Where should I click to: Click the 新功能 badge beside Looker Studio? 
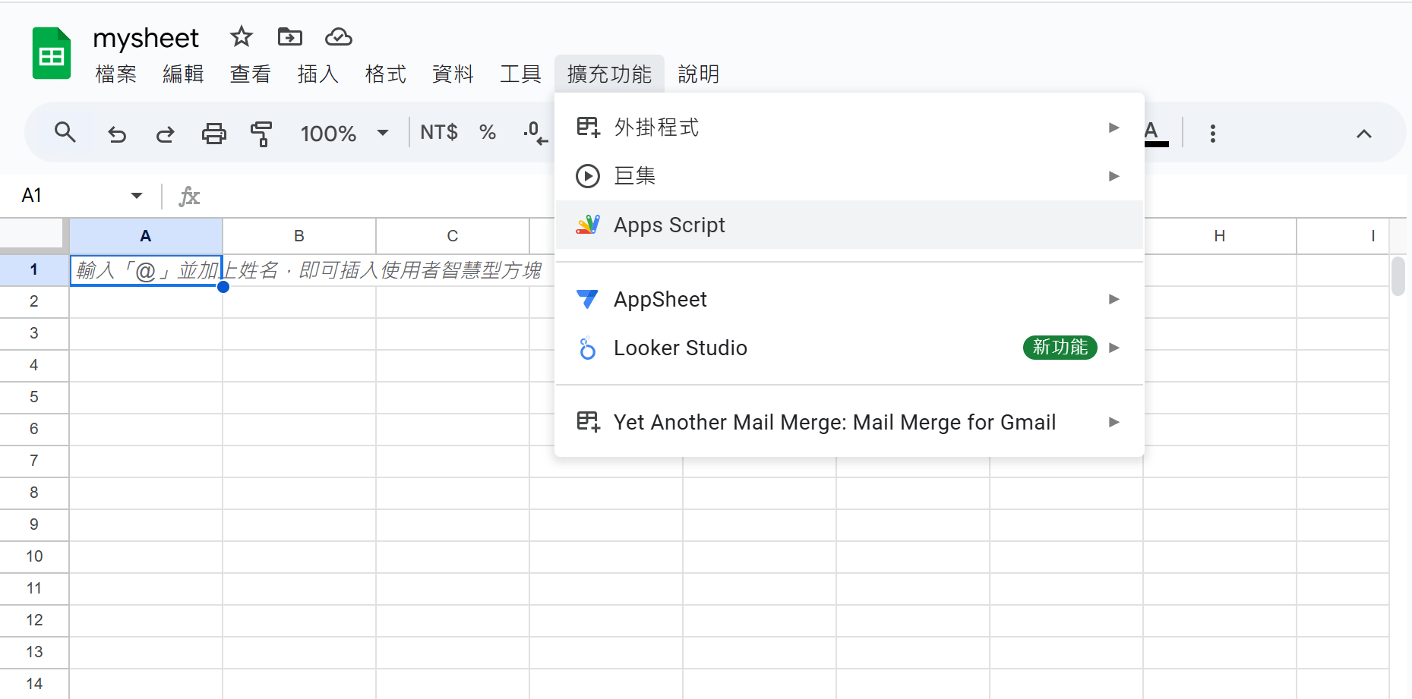click(x=1060, y=347)
